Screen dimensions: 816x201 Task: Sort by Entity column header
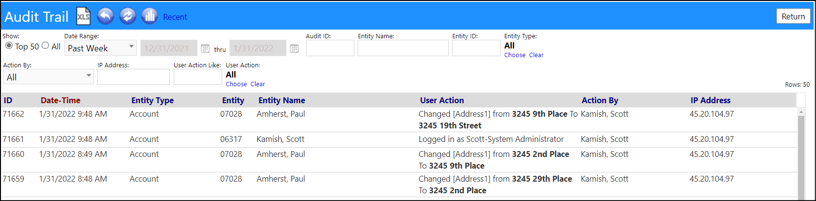(233, 100)
